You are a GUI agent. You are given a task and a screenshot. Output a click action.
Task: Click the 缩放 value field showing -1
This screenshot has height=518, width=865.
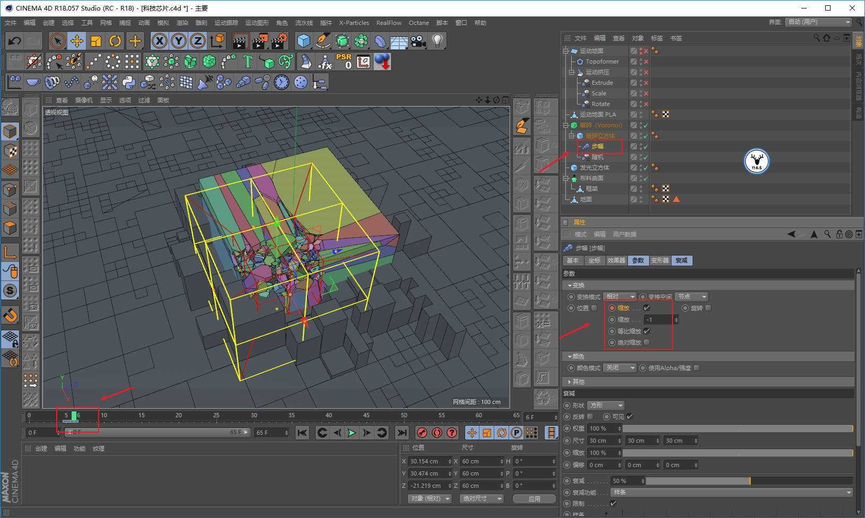(x=658, y=320)
